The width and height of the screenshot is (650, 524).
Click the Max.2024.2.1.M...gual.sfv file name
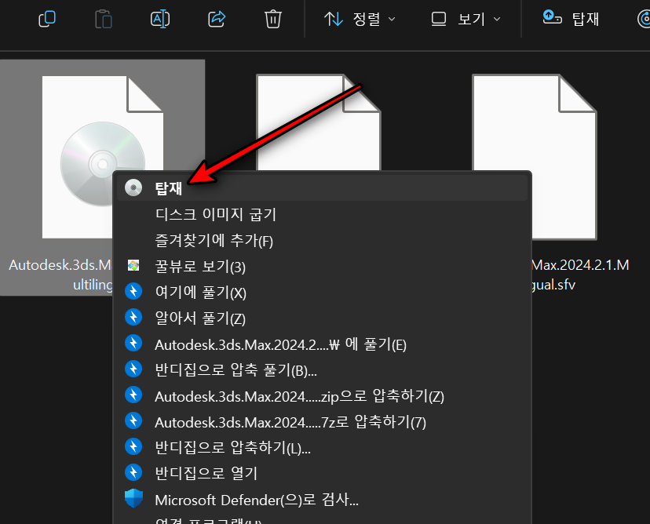580,275
